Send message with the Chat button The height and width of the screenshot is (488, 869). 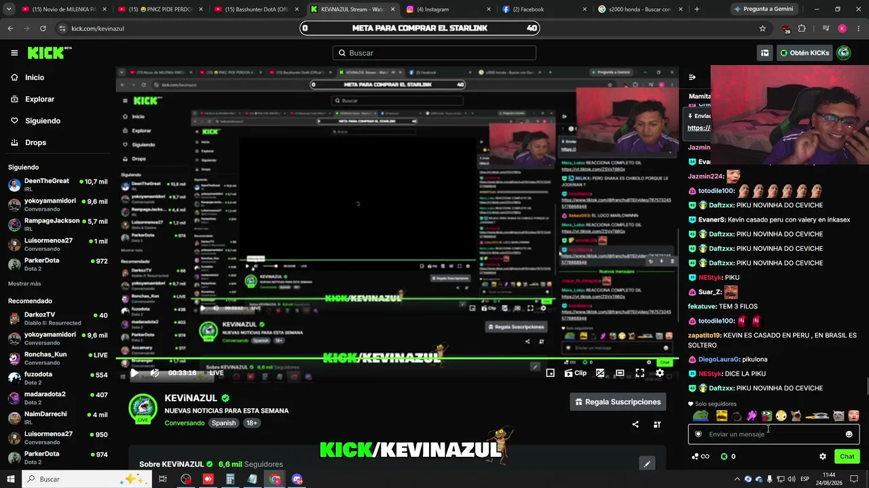[x=847, y=457]
